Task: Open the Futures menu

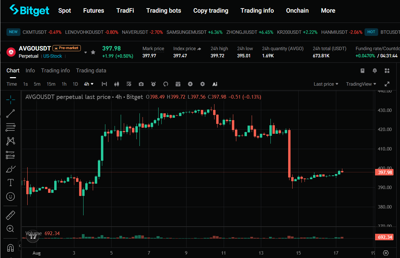Action: click(94, 11)
